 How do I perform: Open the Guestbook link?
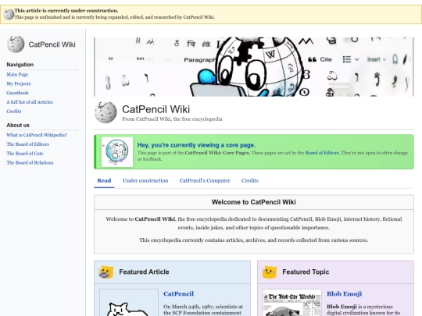[17, 93]
